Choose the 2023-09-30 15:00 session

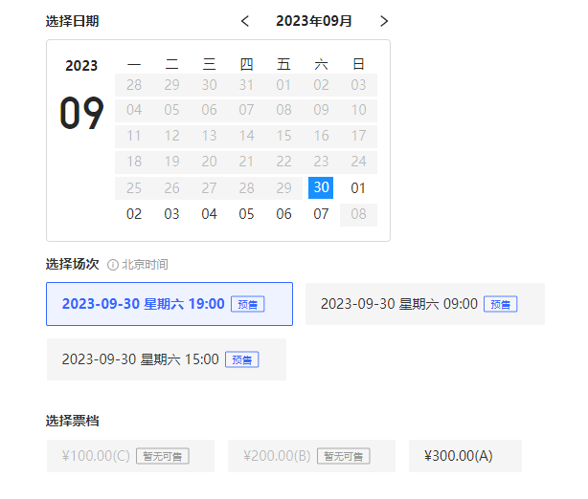coord(166,359)
